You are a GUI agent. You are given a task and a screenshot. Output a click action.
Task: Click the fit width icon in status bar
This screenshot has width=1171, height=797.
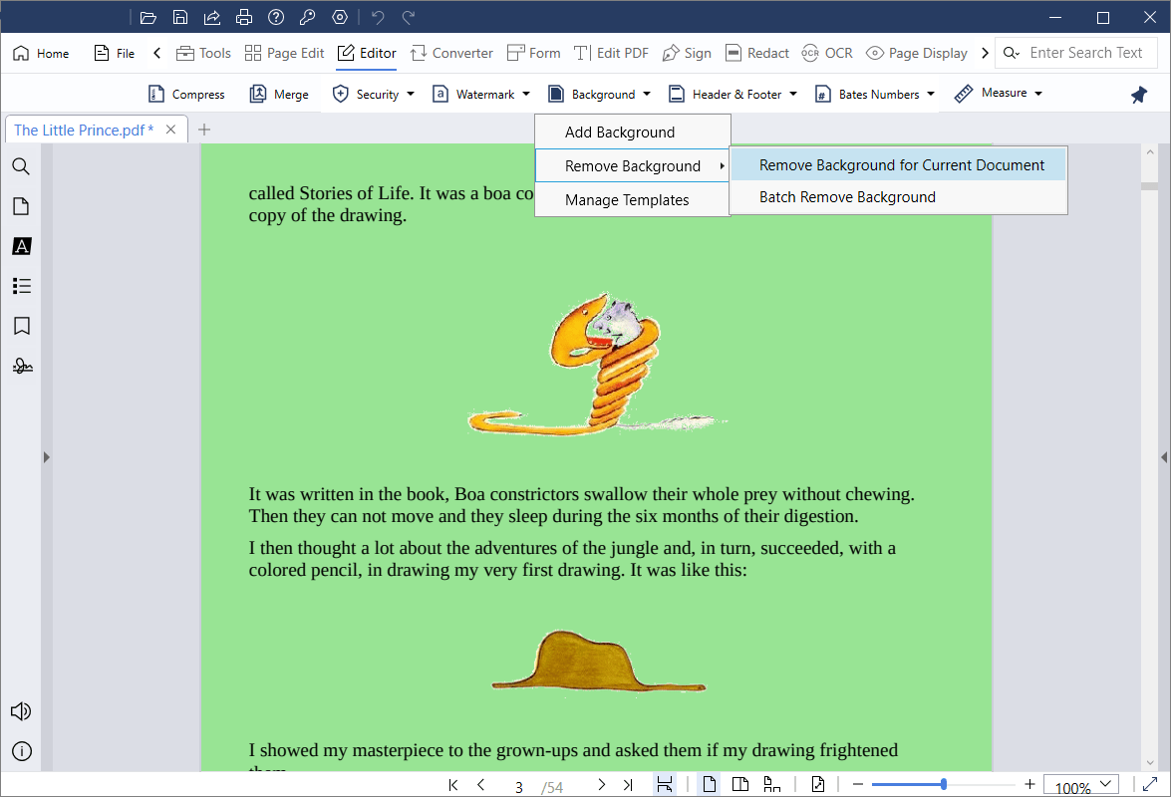(x=664, y=784)
